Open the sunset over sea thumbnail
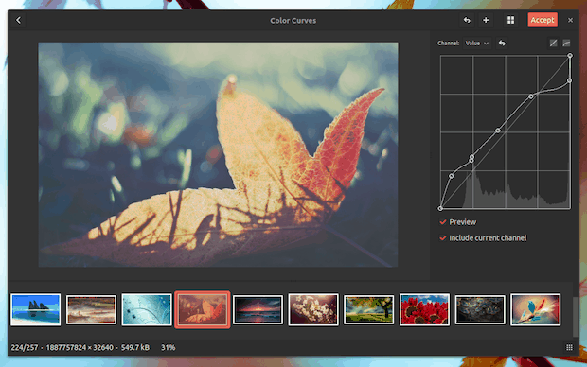587x367 pixels. pos(258,309)
